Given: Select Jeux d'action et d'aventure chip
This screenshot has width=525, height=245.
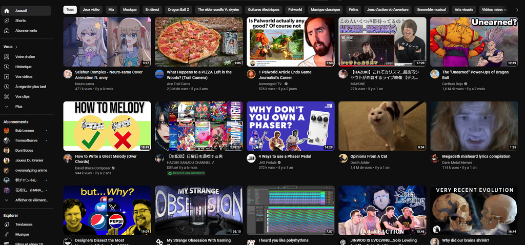Looking at the screenshot, I should pyautogui.click(x=388, y=10).
